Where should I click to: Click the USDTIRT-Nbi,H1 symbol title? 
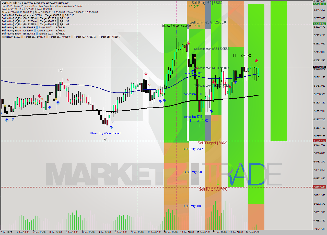11,3
